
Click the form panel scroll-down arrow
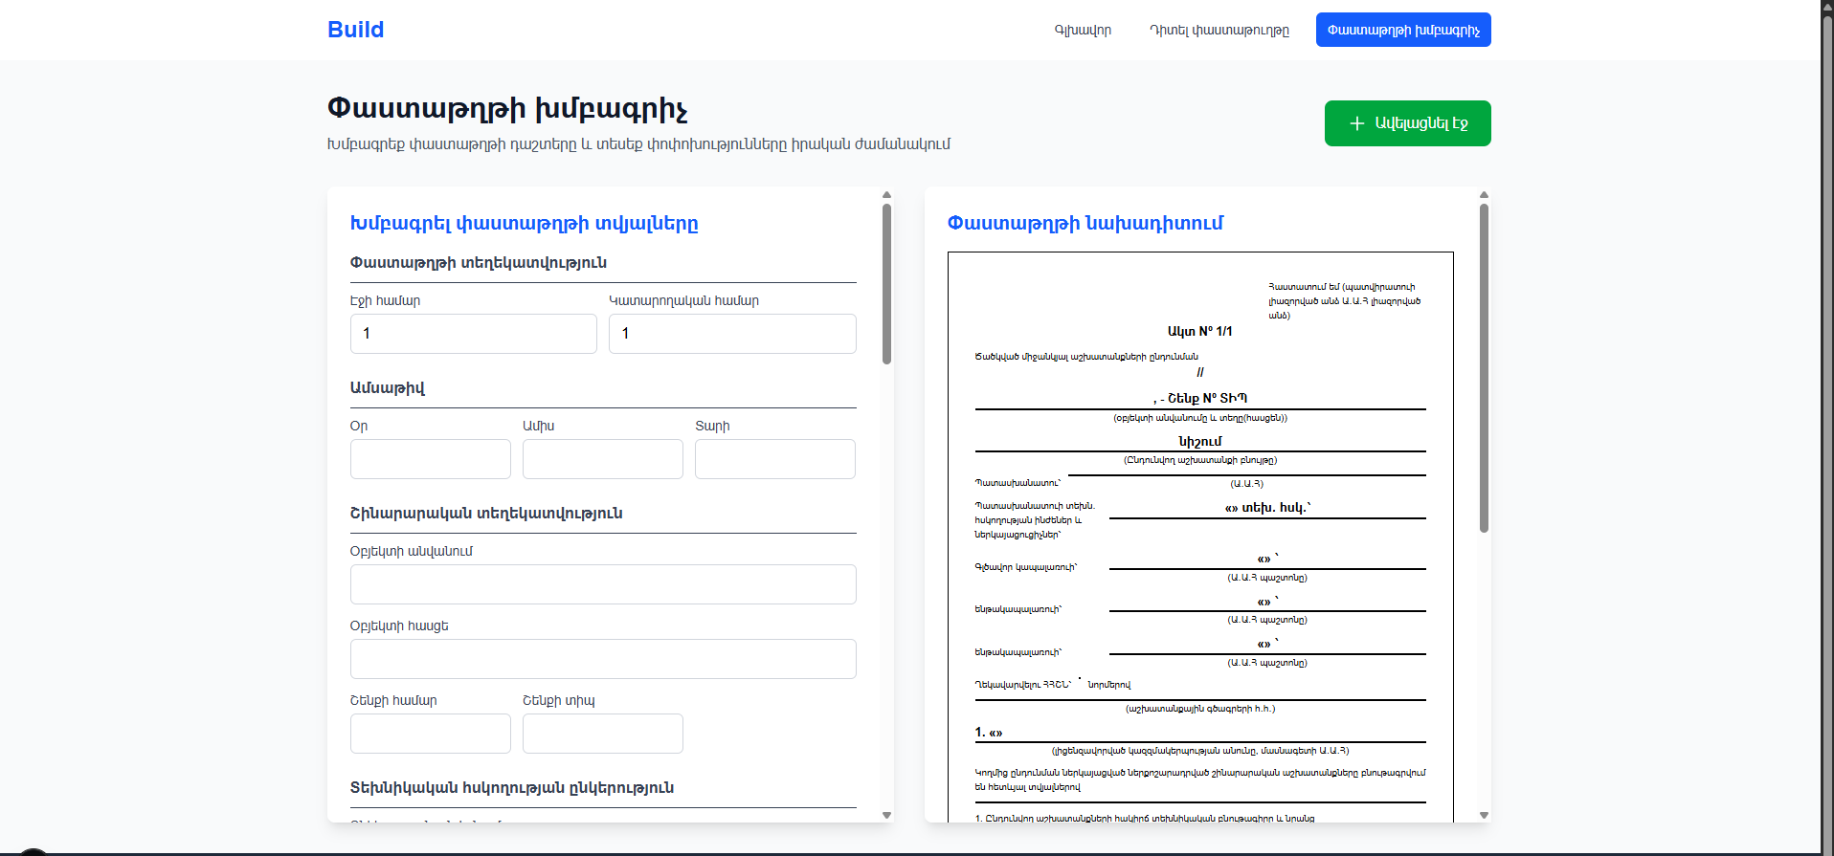(x=886, y=815)
